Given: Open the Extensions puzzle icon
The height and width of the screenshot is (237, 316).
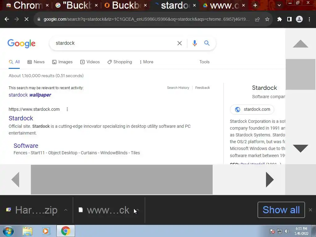Looking at the screenshot, I should tap(280, 19).
